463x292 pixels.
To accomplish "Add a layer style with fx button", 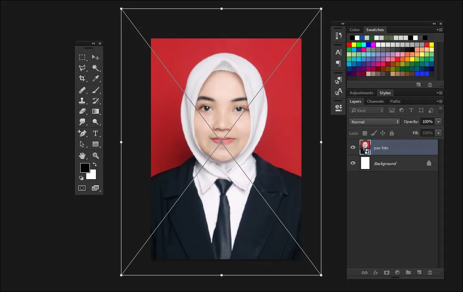I will [376, 273].
